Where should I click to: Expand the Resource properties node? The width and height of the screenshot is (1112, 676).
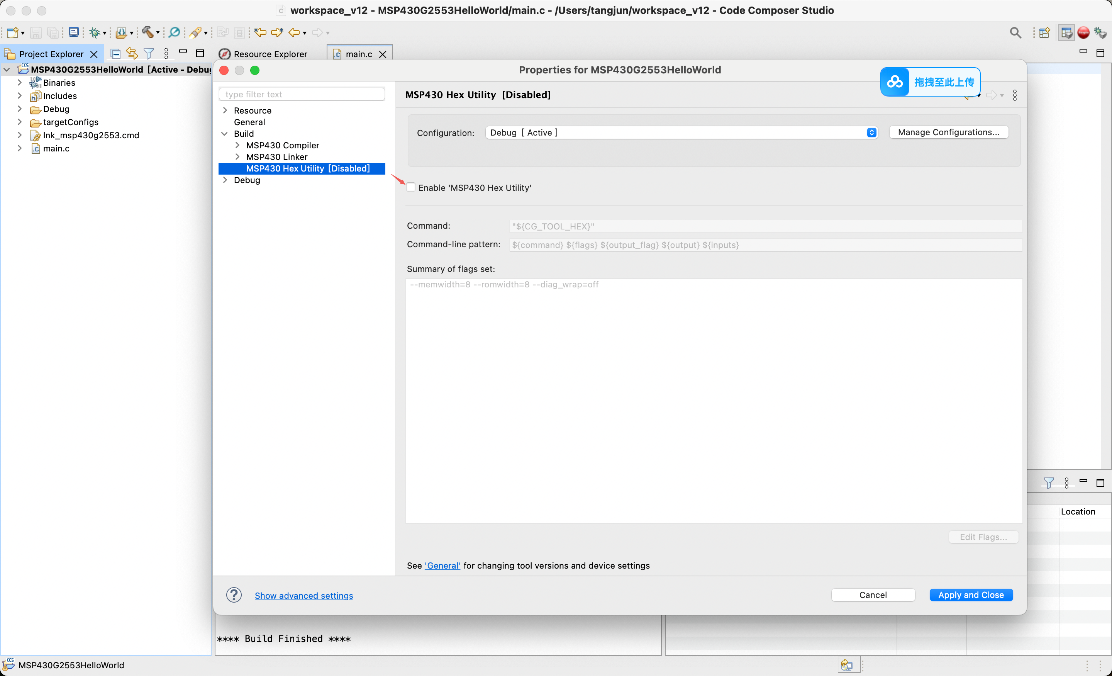pyautogui.click(x=225, y=110)
